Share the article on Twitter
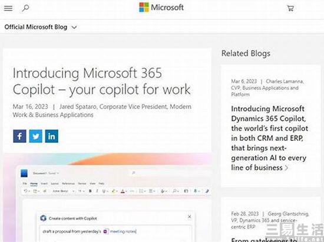 pos(35,136)
